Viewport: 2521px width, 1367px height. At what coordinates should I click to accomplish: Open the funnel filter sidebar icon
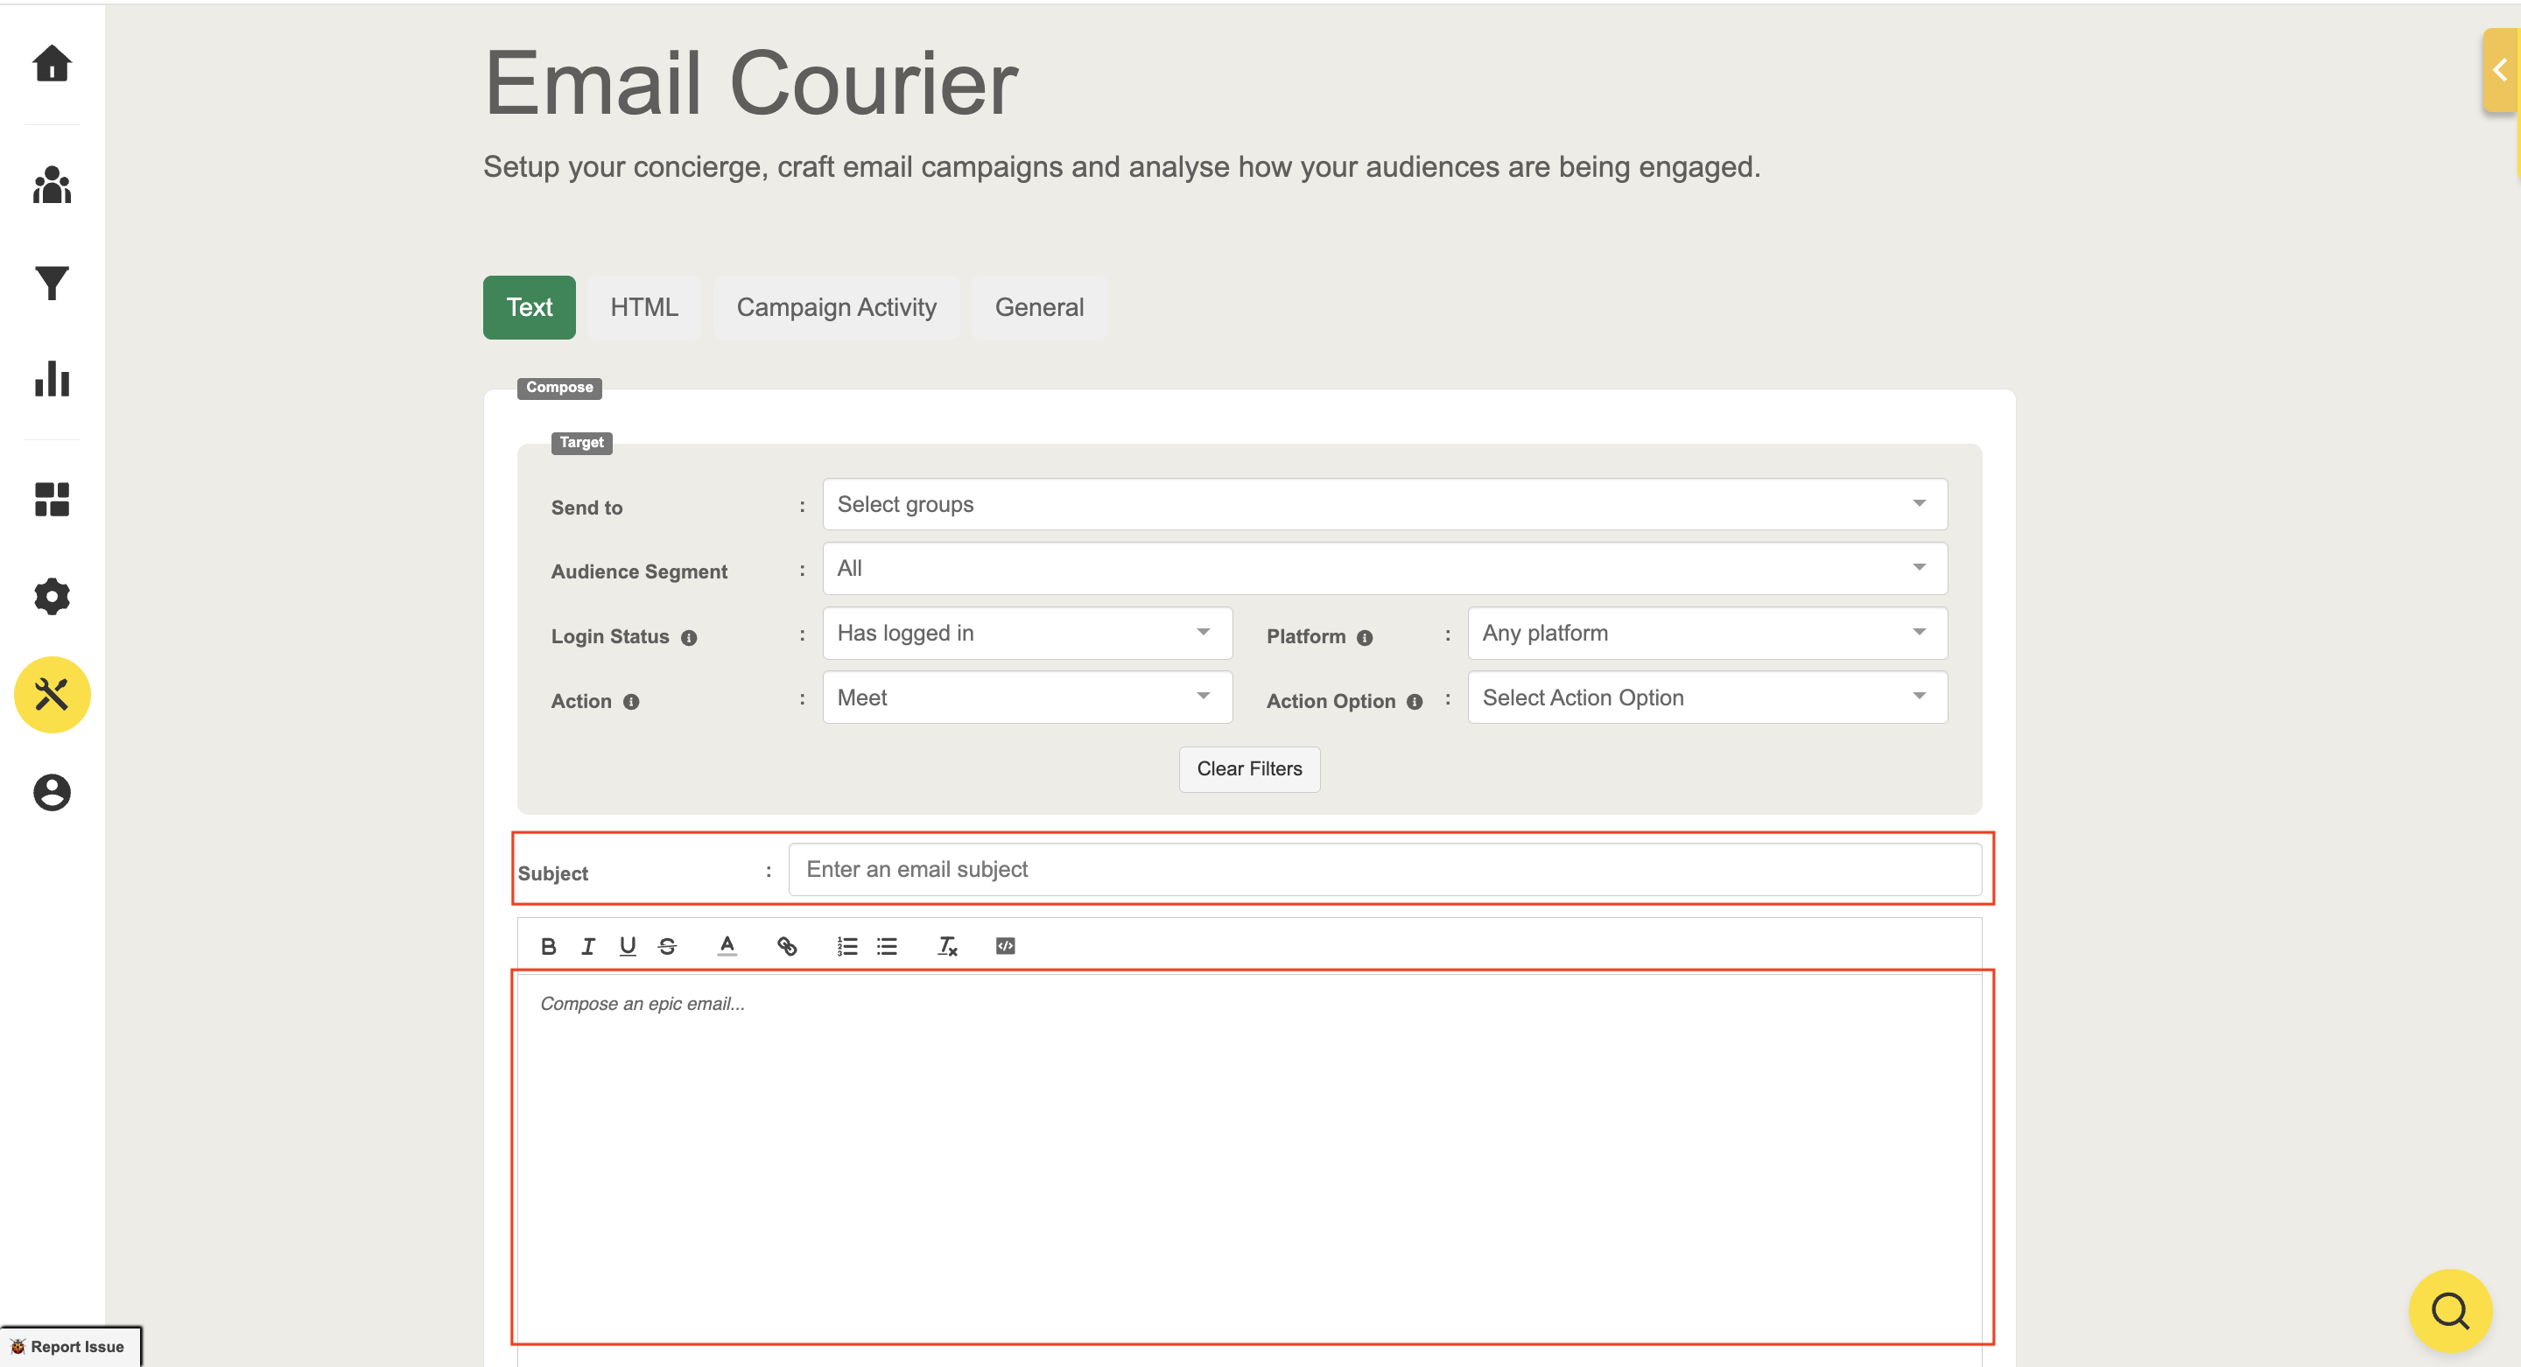coord(52,283)
